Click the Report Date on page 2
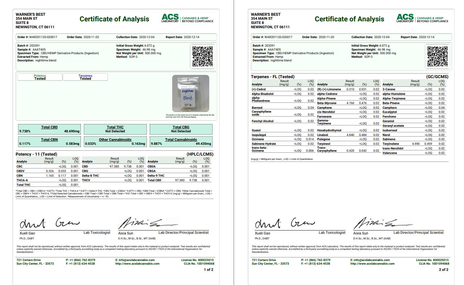Screen dimensions: 464x285 pyautogui.click(x=417, y=37)
